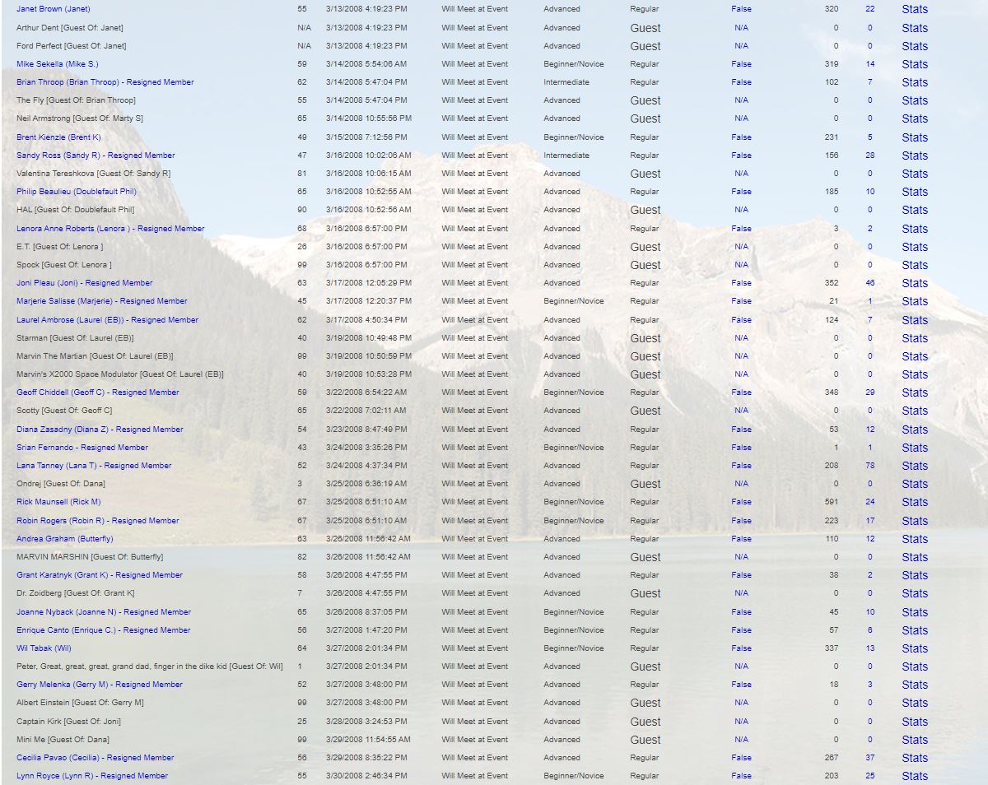Screen dimensions: 988x785
Task: Click Stats link for Laurel Ambrose
Action: [x=914, y=320]
